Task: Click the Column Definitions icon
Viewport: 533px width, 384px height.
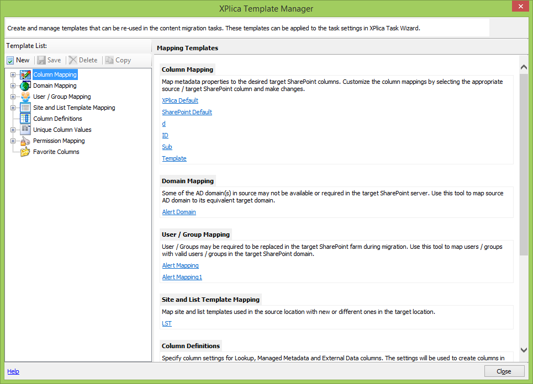Action: (x=25, y=119)
